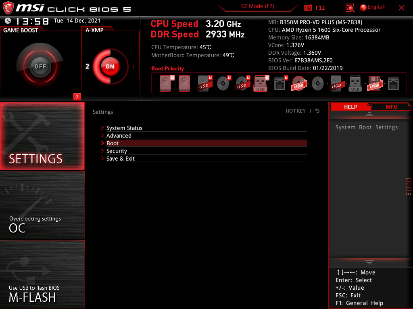Open the BIOS search magnifier icon
This screenshot has width=413, height=309.
(350, 8)
